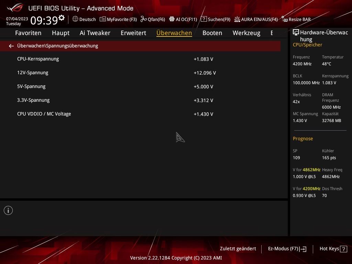
Task: Click the Überwachen\Spannungsüberwachung breadcrumb
Action: point(57,46)
